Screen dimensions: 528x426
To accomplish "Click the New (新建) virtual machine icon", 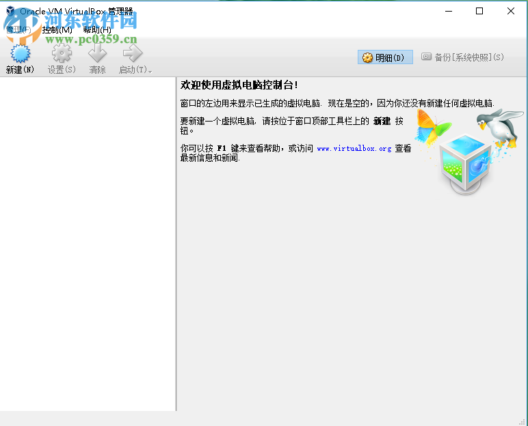I will (21, 53).
